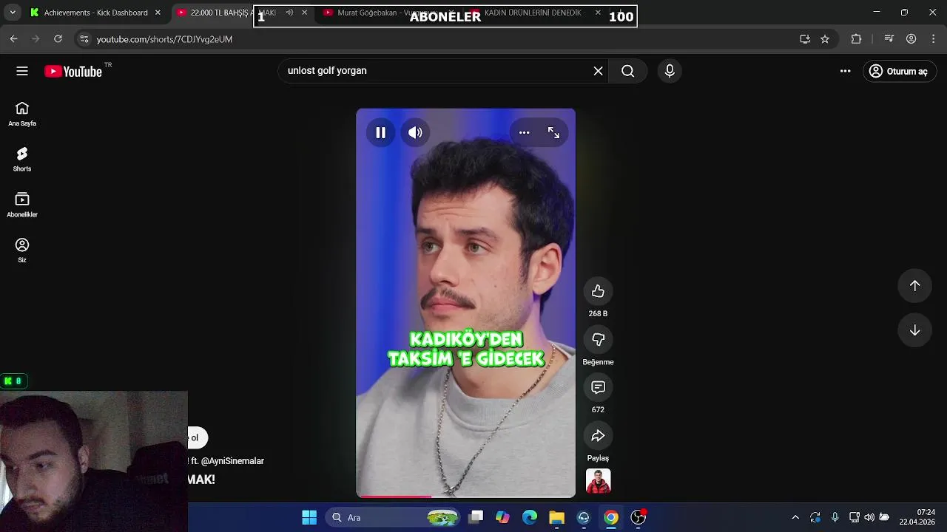Mute the Short's volume speaker icon

tap(416, 133)
